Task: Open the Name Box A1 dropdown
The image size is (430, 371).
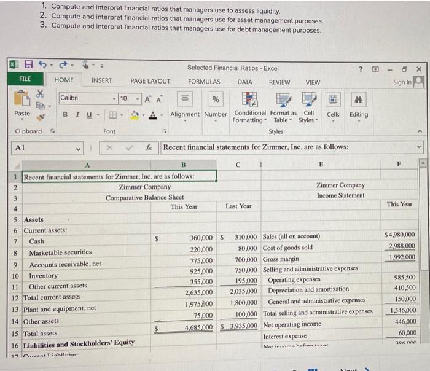Action: [79, 149]
